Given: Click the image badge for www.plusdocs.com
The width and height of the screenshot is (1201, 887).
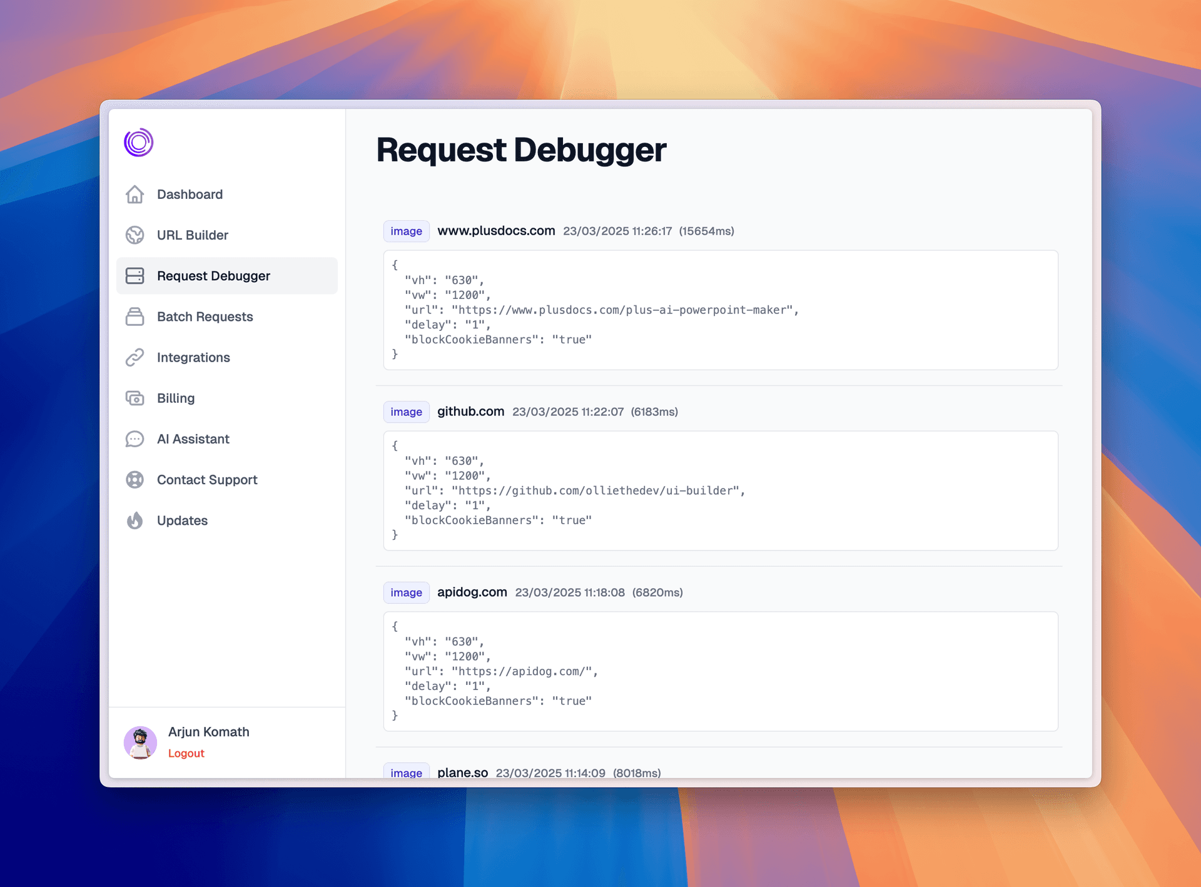Looking at the screenshot, I should tap(406, 231).
